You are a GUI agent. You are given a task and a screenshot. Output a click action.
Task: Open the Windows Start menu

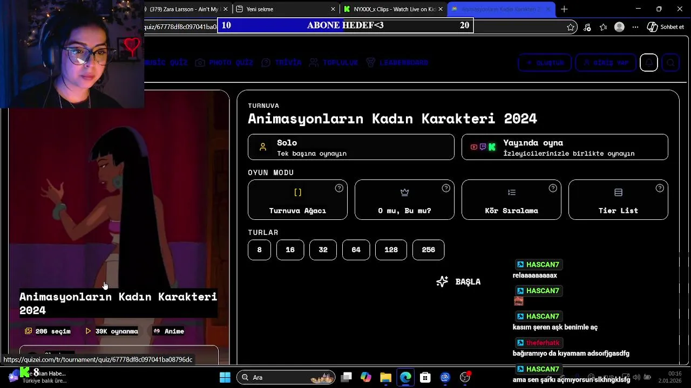(225, 377)
